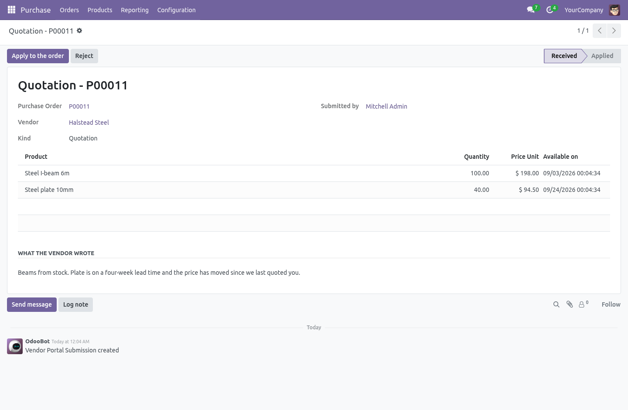Viewport: 628px width, 410px height.
Task: Open the Configuration menu
Action: [176, 10]
